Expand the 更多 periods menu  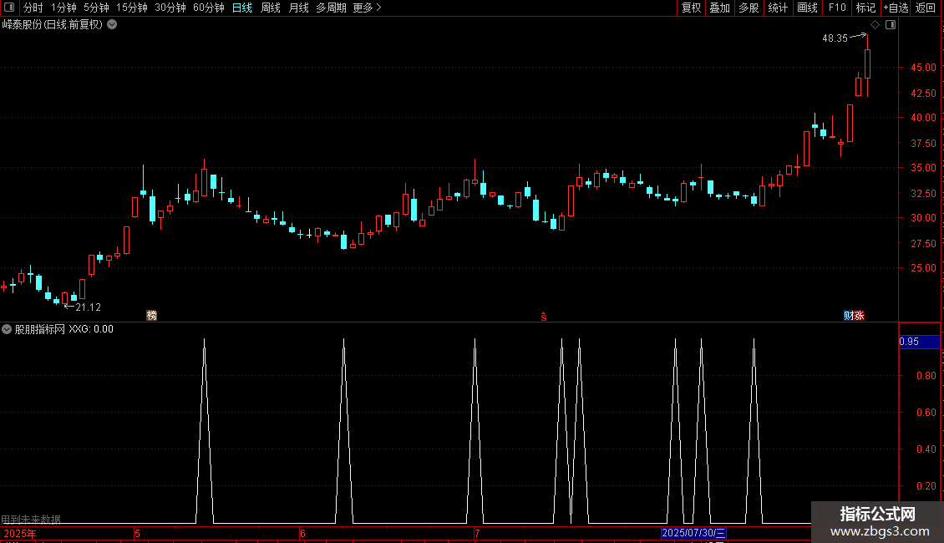coord(367,8)
